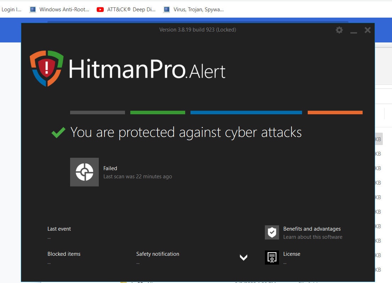Image resolution: width=392 pixels, height=283 pixels.
Task: Close the HitmanPro.Alert window
Action: pyautogui.click(x=368, y=30)
